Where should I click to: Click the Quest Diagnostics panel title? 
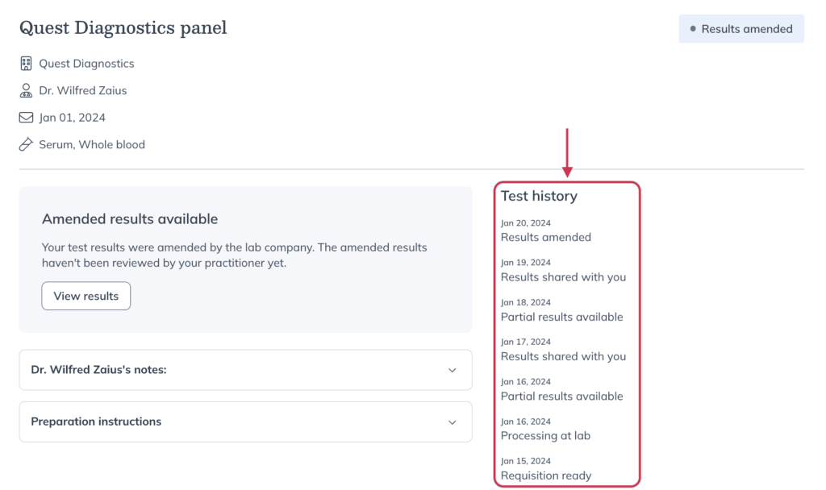pos(123,28)
